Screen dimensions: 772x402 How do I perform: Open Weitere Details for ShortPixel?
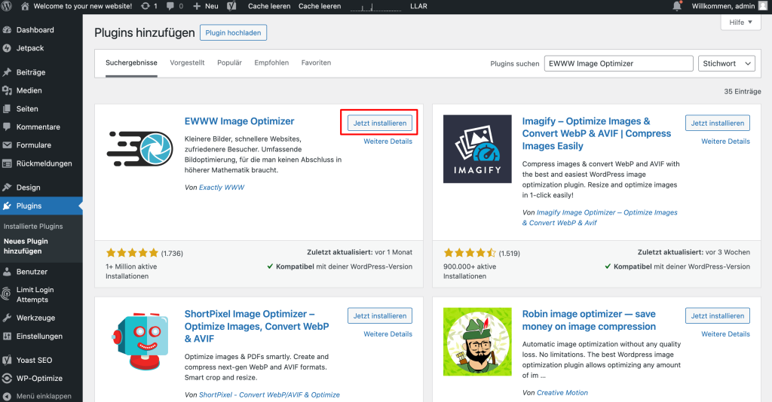click(x=388, y=333)
